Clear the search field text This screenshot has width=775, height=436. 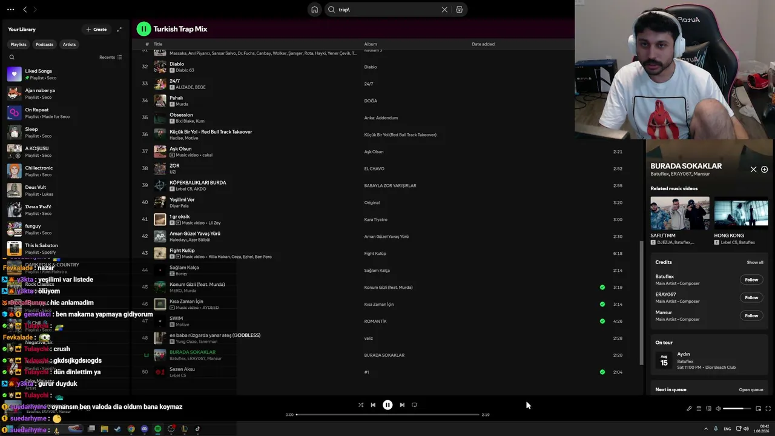click(444, 10)
